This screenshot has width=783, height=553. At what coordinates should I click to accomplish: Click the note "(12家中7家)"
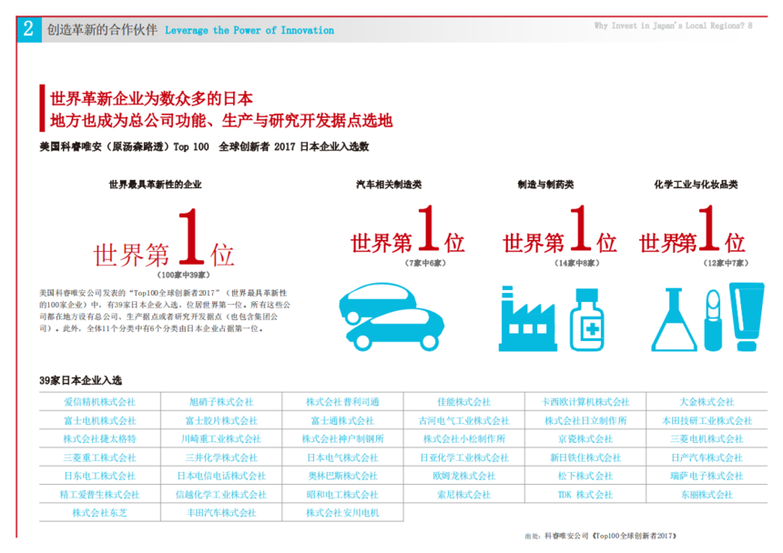[726, 263]
